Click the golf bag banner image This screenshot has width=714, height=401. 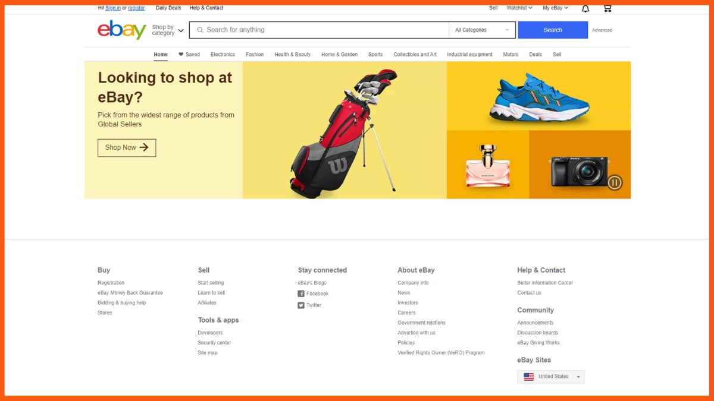click(x=345, y=130)
